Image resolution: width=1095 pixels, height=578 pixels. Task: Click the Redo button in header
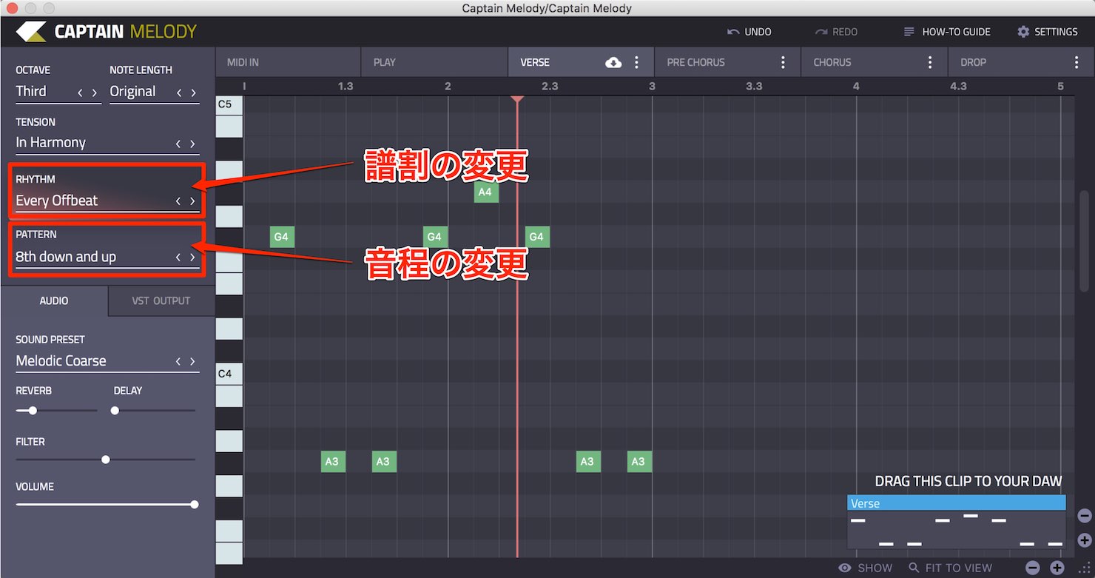click(x=836, y=32)
